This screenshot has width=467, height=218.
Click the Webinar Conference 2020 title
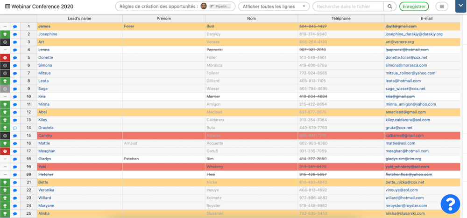pyautogui.click(x=42, y=6)
